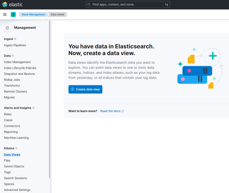The height and width of the screenshot is (193, 229).
Task: Click the Data section heading
Action: [7, 56]
